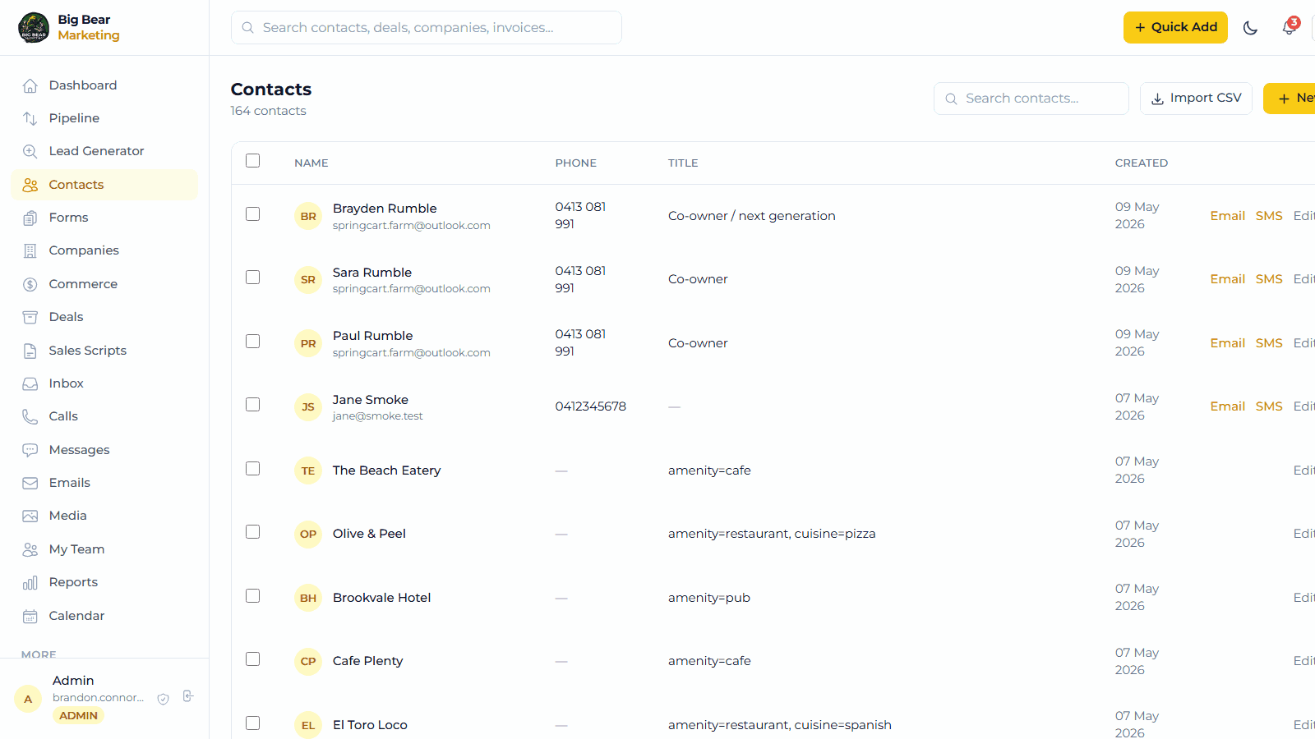Viewport: 1315px width, 739px height.
Task: Click the BR avatar for Brayden Rumble
Action: pyautogui.click(x=308, y=216)
